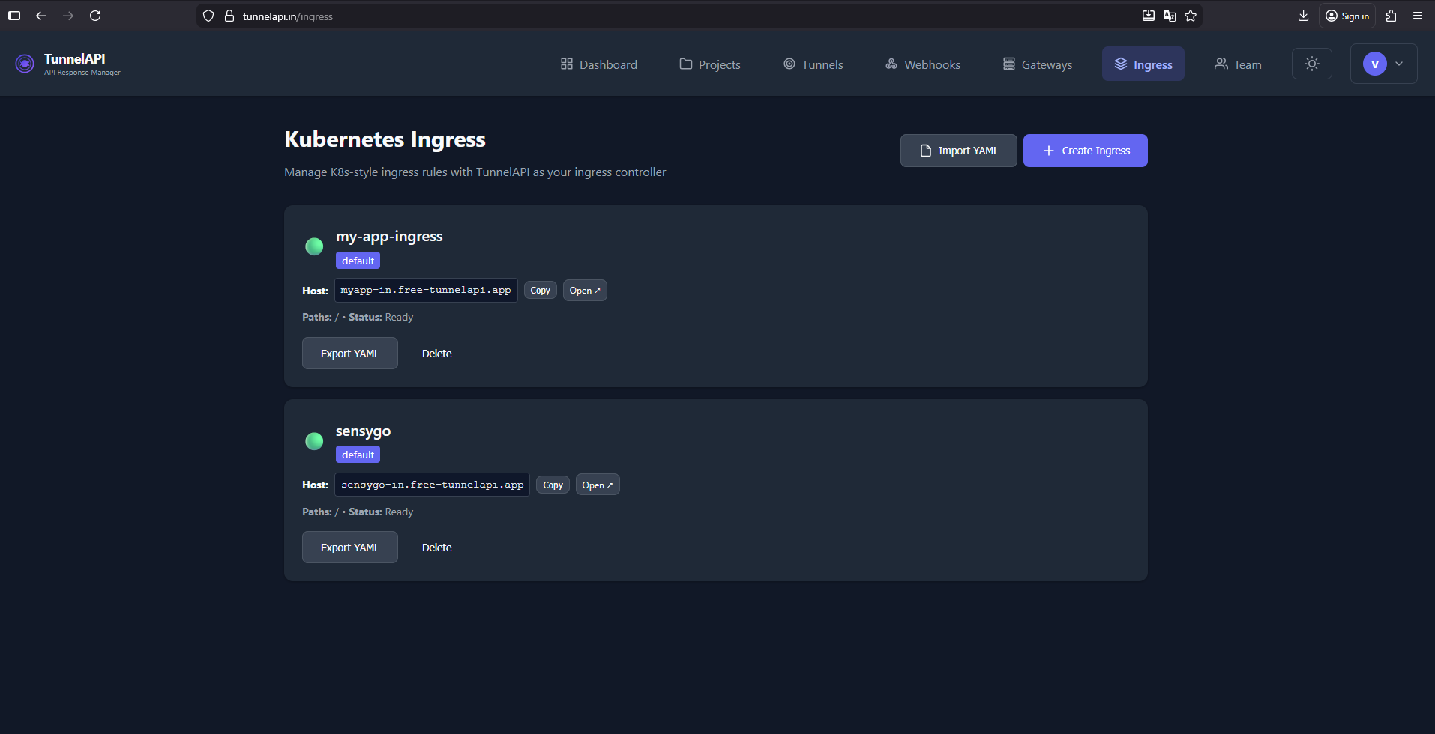Click the Projects folder icon
Image resolution: width=1435 pixels, height=734 pixels.
point(685,64)
